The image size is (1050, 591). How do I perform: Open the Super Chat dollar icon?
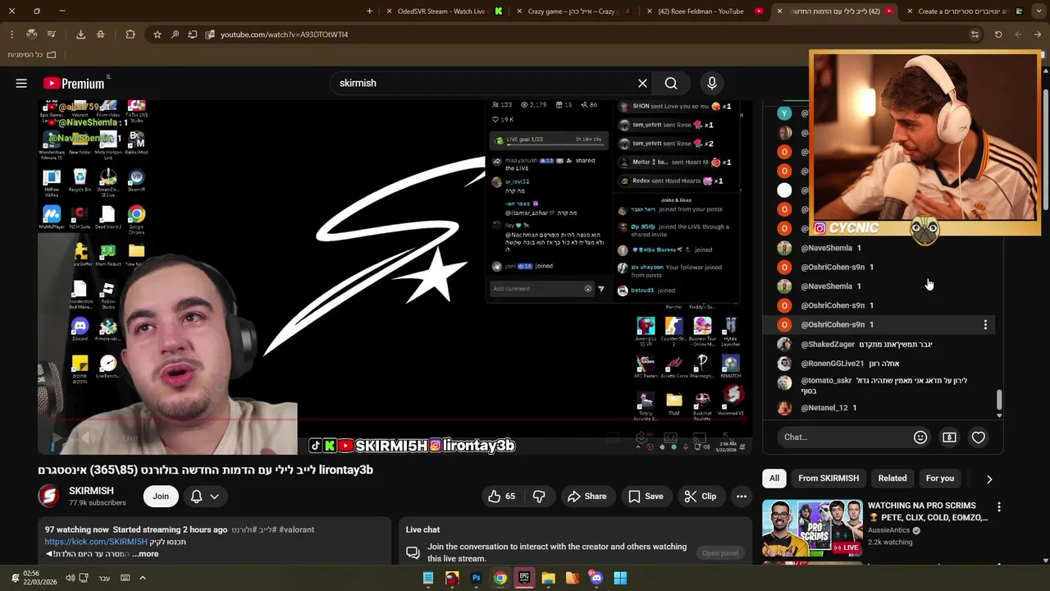click(949, 438)
